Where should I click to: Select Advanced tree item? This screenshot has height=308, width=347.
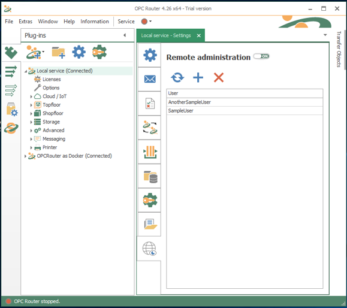tap(53, 130)
